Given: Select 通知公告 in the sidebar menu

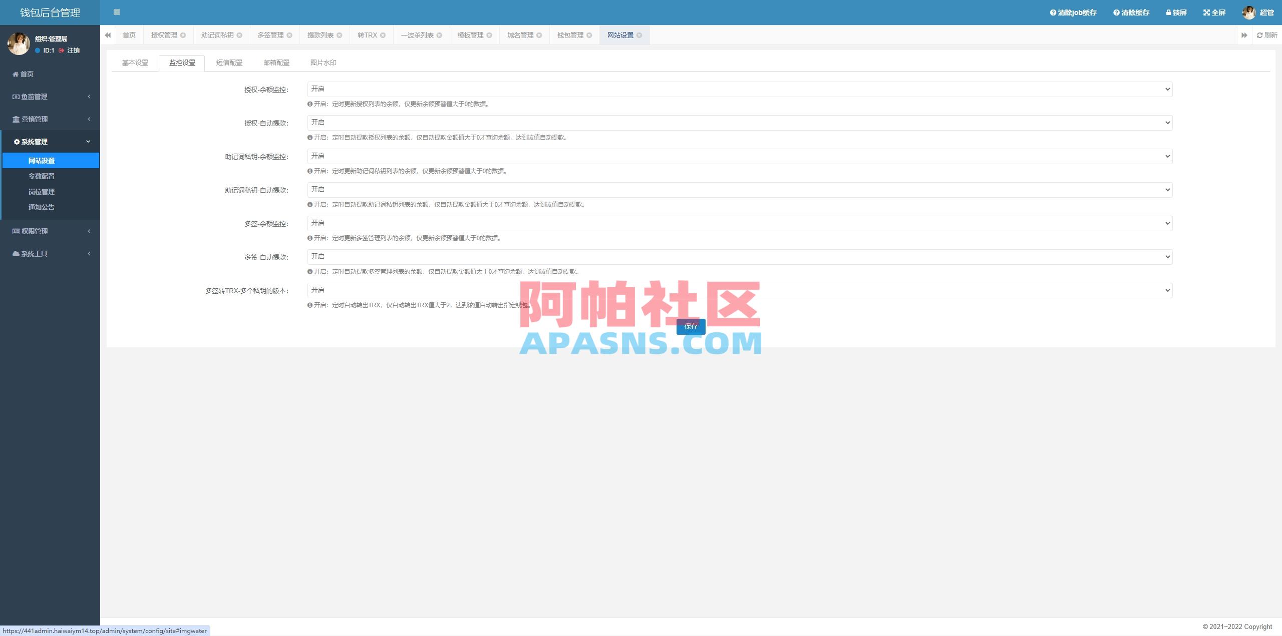Looking at the screenshot, I should pos(42,207).
